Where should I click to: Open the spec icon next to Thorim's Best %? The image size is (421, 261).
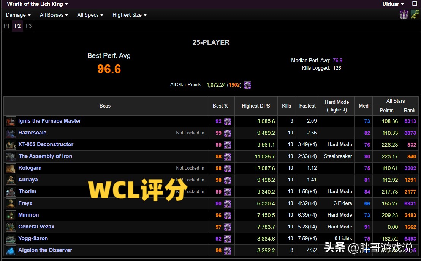(x=227, y=191)
